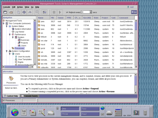158x118 pixels.
Task: Open the new console window toolbar icon
Action: click(x=5, y=12)
